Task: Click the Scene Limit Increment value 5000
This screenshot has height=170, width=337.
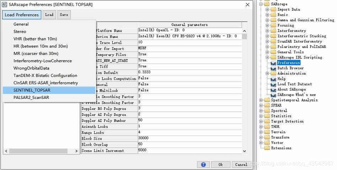Action: pyautogui.click(x=190, y=150)
